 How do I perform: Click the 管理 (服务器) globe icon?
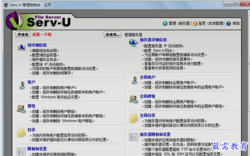165,24
